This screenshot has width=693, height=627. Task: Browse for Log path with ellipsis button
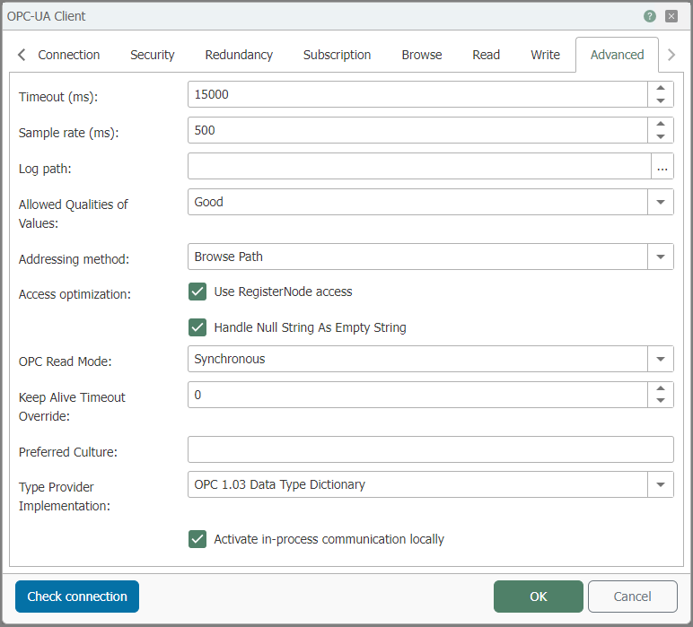pyautogui.click(x=662, y=167)
